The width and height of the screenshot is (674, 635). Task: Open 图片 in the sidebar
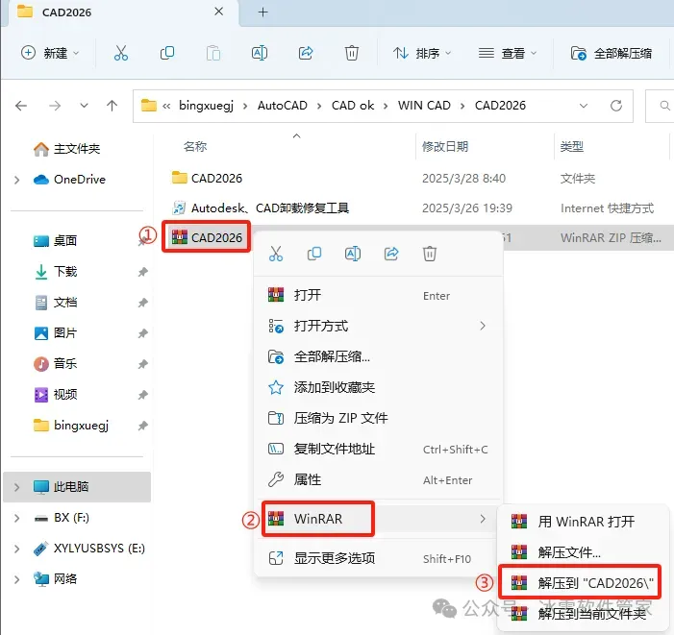(x=55, y=333)
